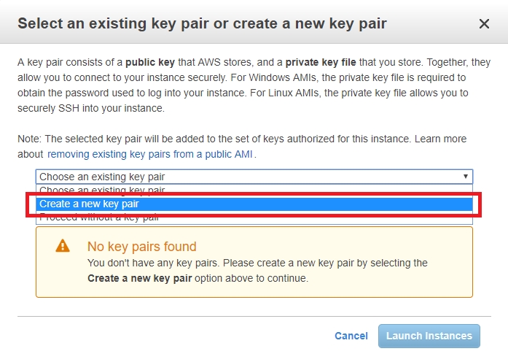Select 'Create a new key pair' option

click(x=254, y=204)
